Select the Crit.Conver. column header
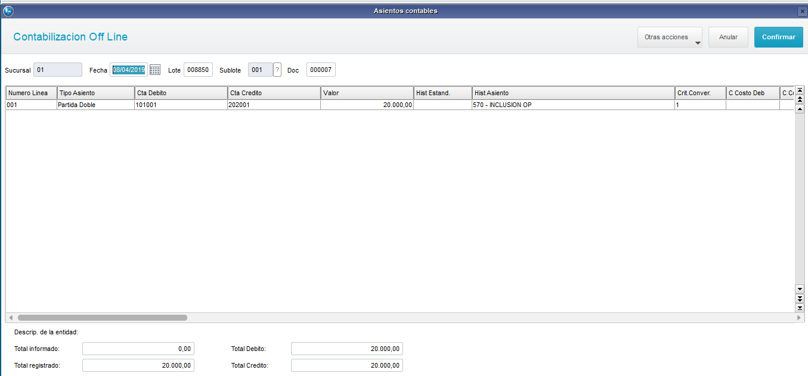Viewport: 808px width, 376px height. coord(700,93)
